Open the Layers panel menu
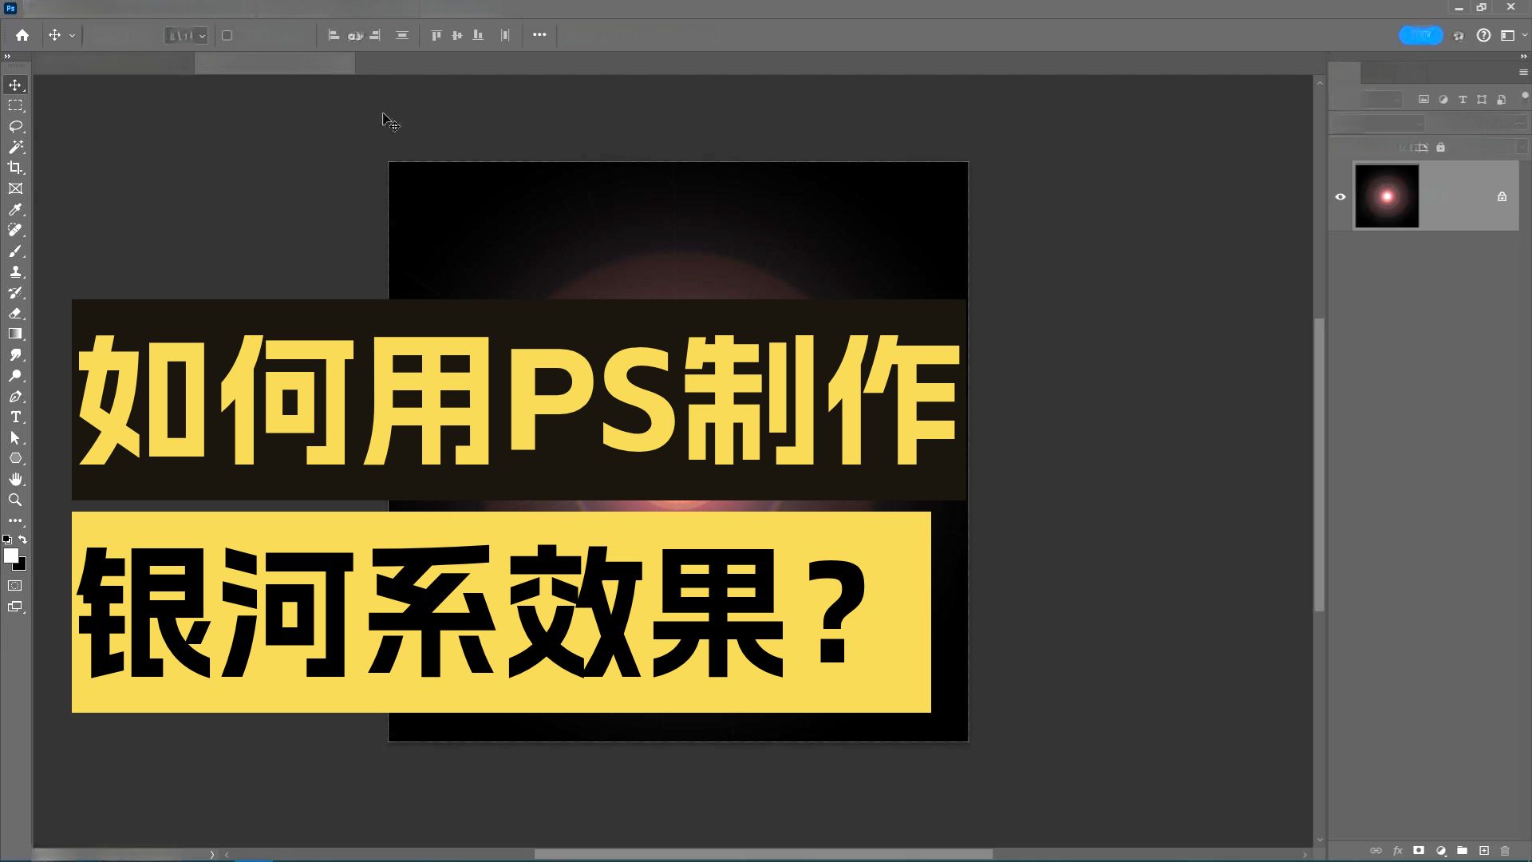Image resolution: width=1532 pixels, height=862 pixels. [1522, 73]
